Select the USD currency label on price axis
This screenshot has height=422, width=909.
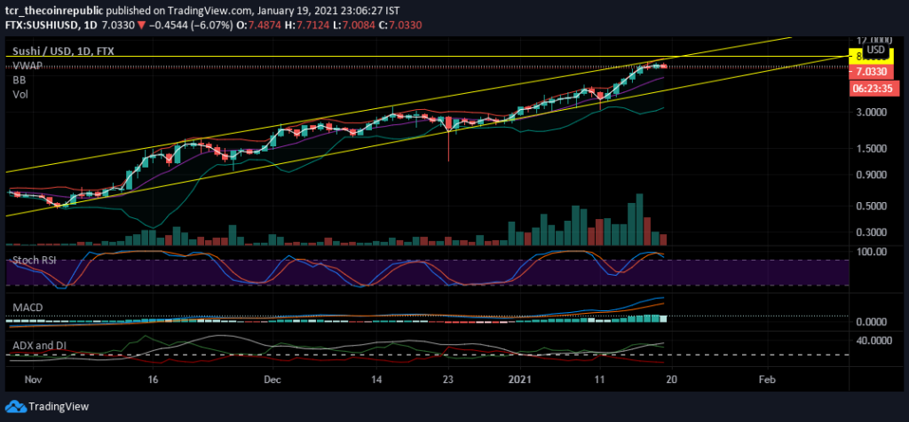coord(875,50)
